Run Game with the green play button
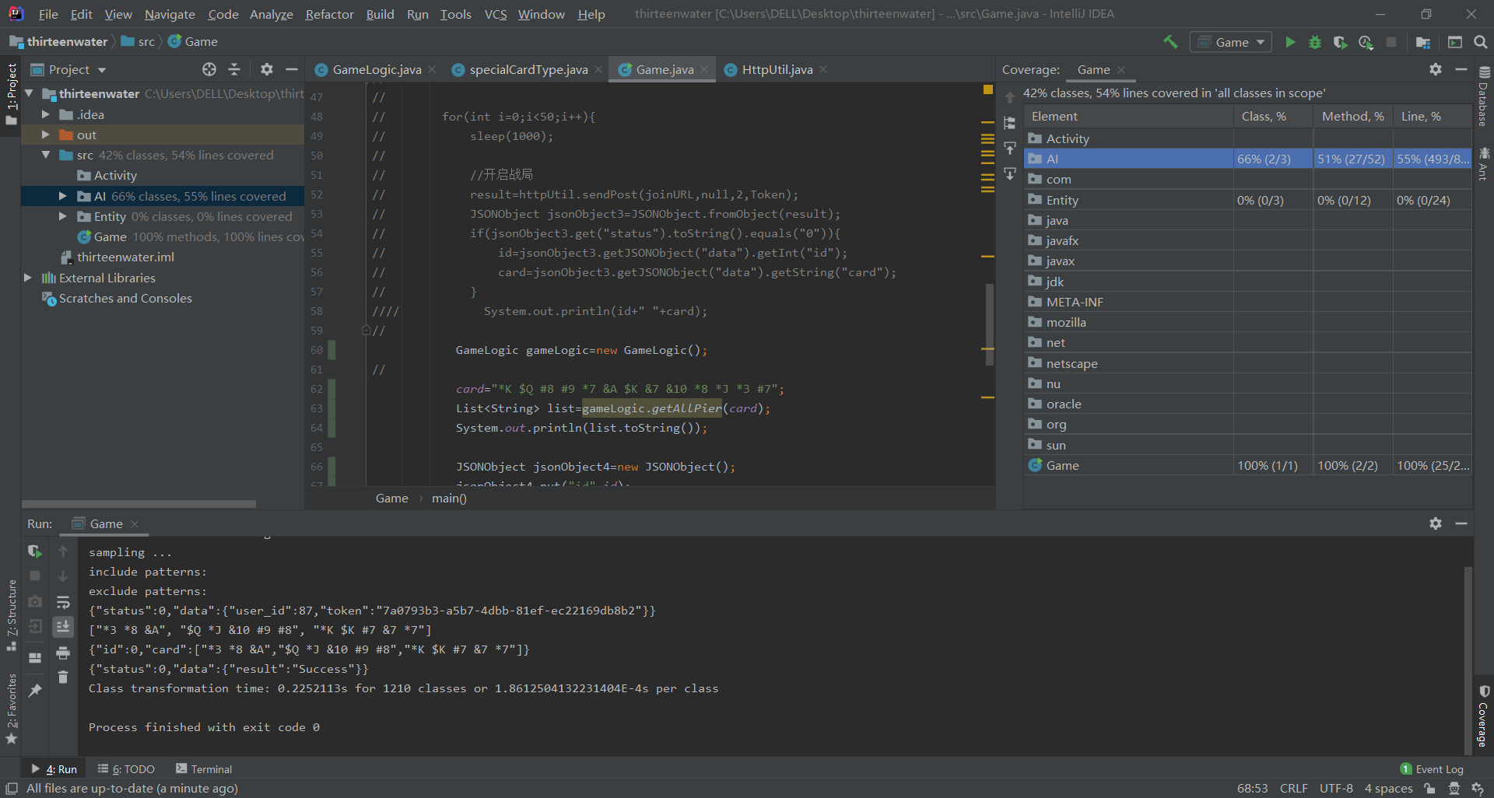Image resolution: width=1494 pixels, height=798 pixels. coord(1290,42)
